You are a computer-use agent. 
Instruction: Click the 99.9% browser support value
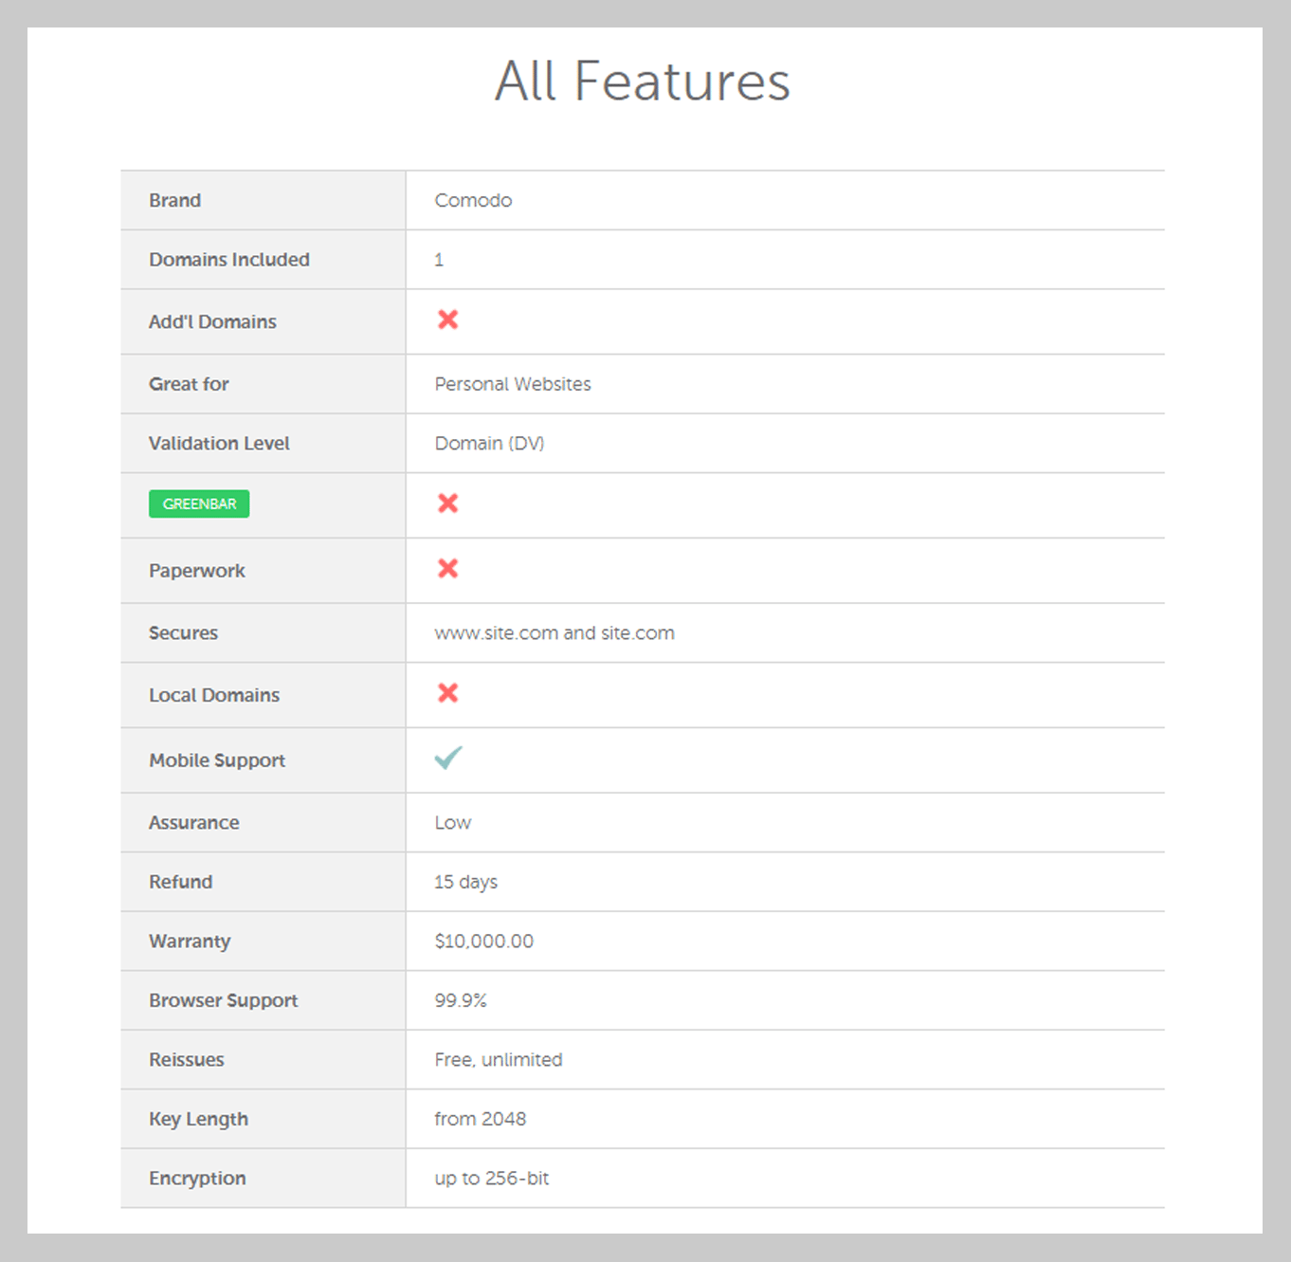point(460,1000)
